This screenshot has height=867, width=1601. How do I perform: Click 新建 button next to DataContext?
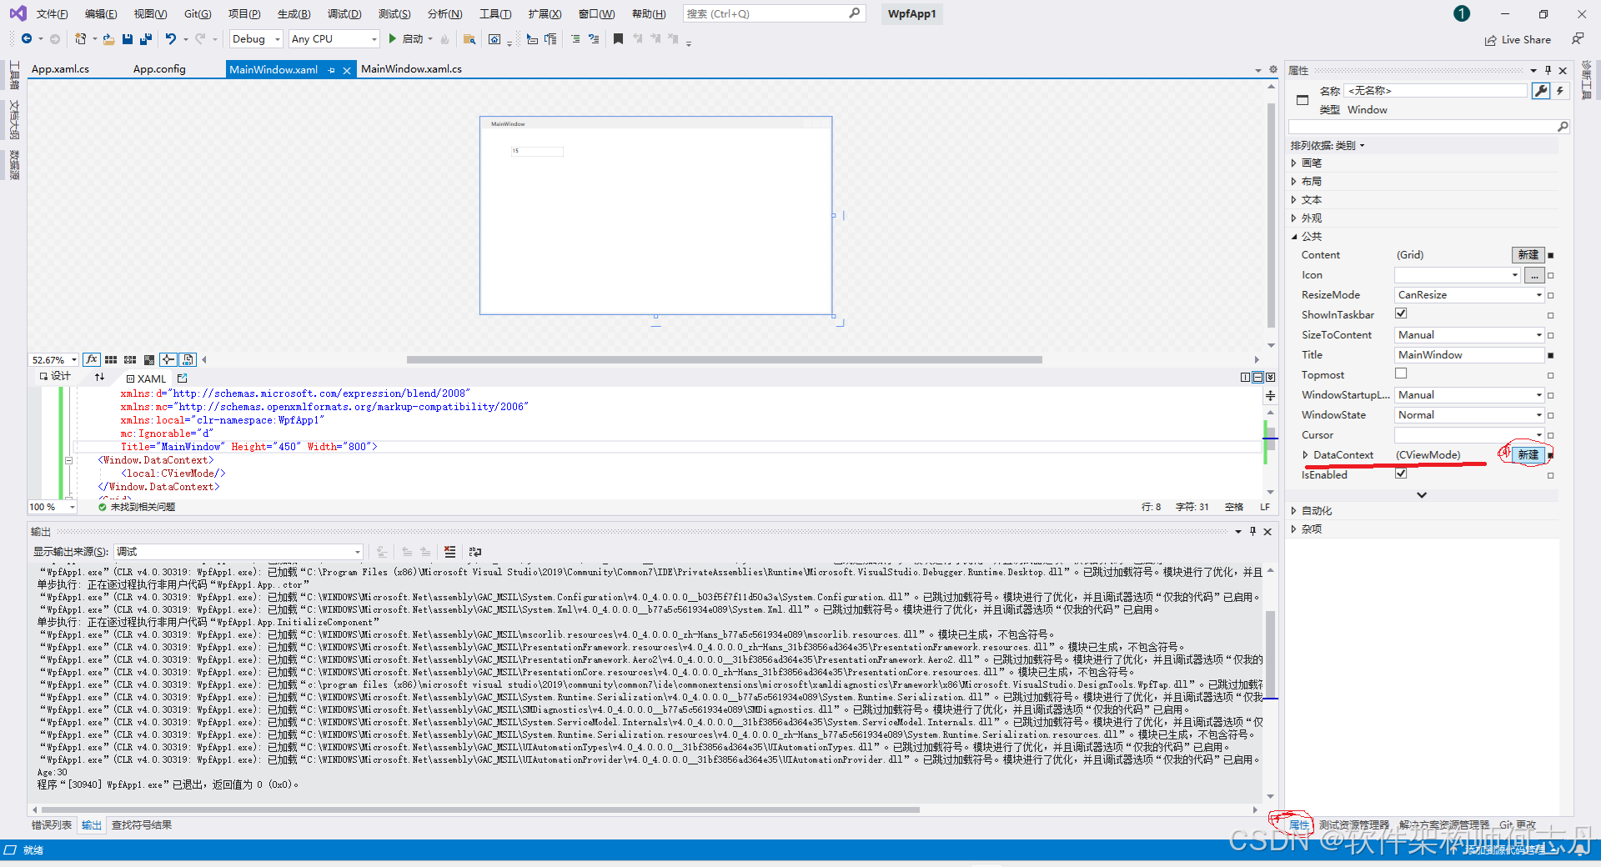click(x=1528, y=455)
